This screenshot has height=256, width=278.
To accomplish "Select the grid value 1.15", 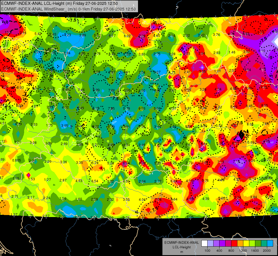I will [16, 179].
